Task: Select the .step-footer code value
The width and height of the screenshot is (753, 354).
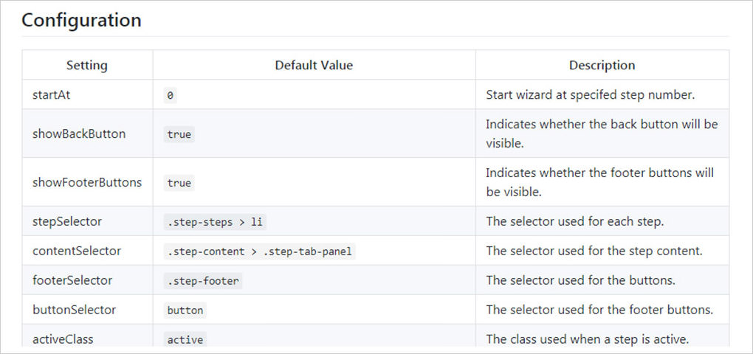Action: coord(204,281)
